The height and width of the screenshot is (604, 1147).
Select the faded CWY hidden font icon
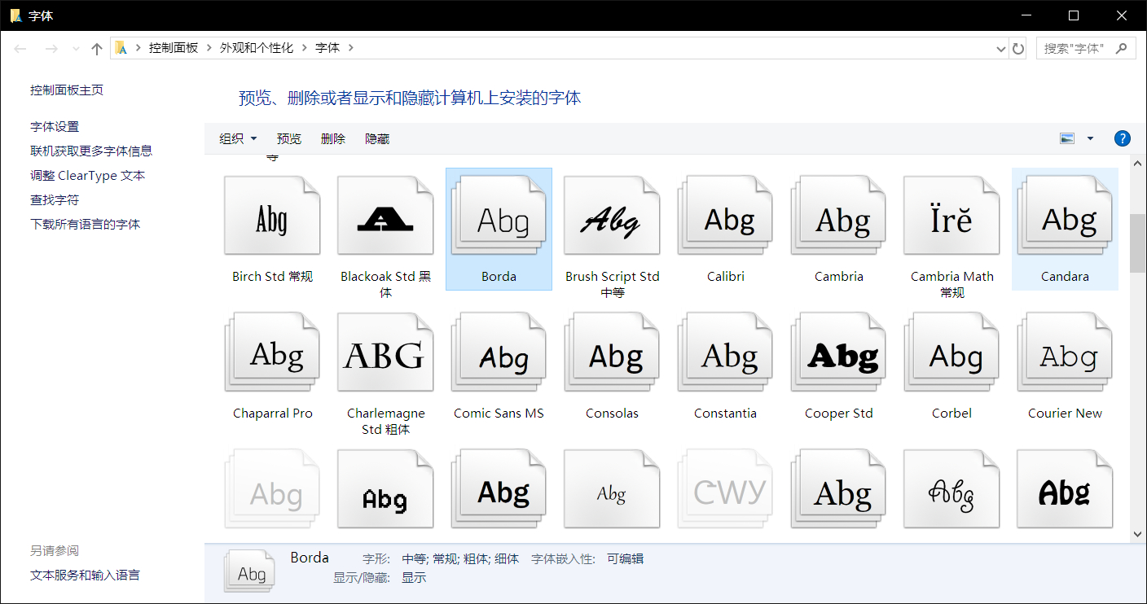tap(725, 489)
